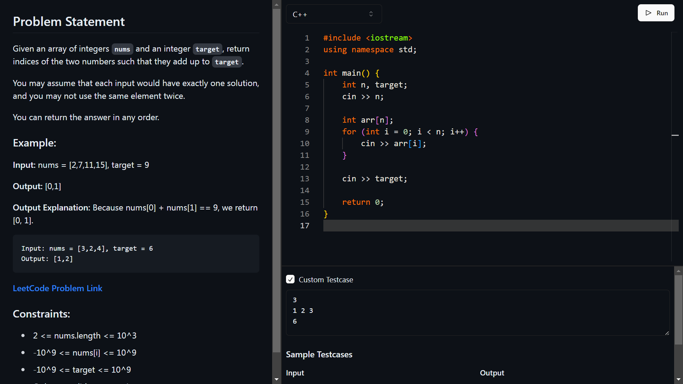This screenshot has width=683, height=384.
Task: Open the C++ language dropdown
Action: [x=333, y=14]
